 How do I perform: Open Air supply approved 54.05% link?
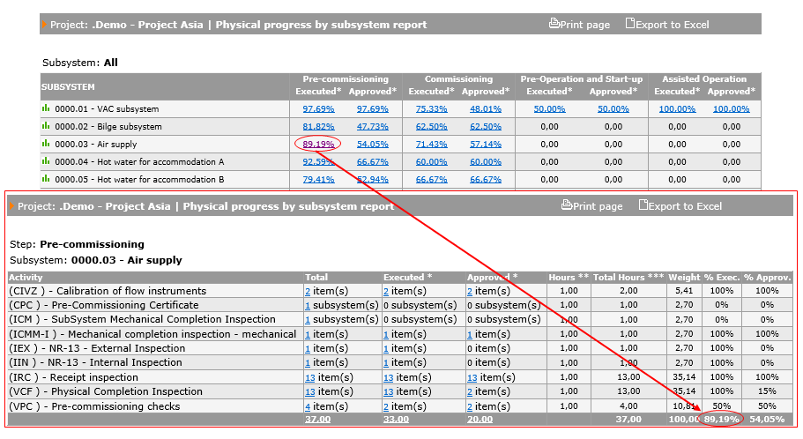click(372, 145)
